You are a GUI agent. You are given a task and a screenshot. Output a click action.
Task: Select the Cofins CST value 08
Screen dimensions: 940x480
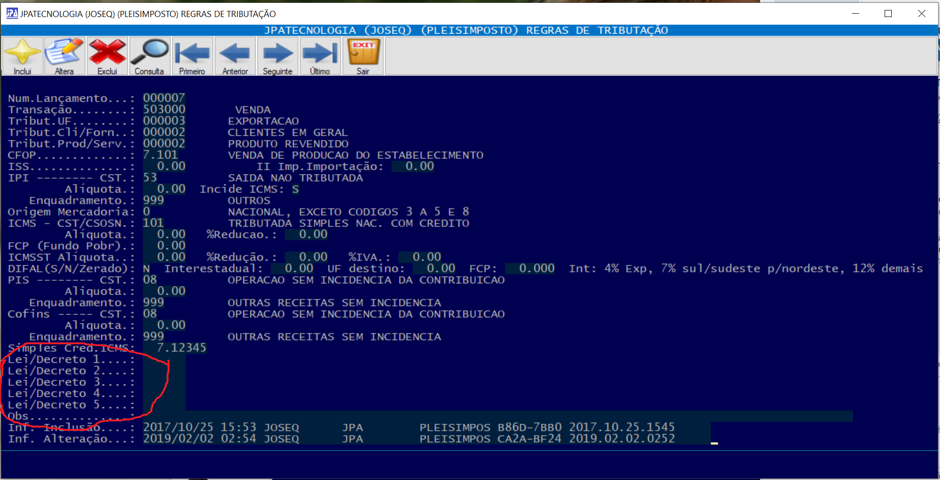(150, 314)
